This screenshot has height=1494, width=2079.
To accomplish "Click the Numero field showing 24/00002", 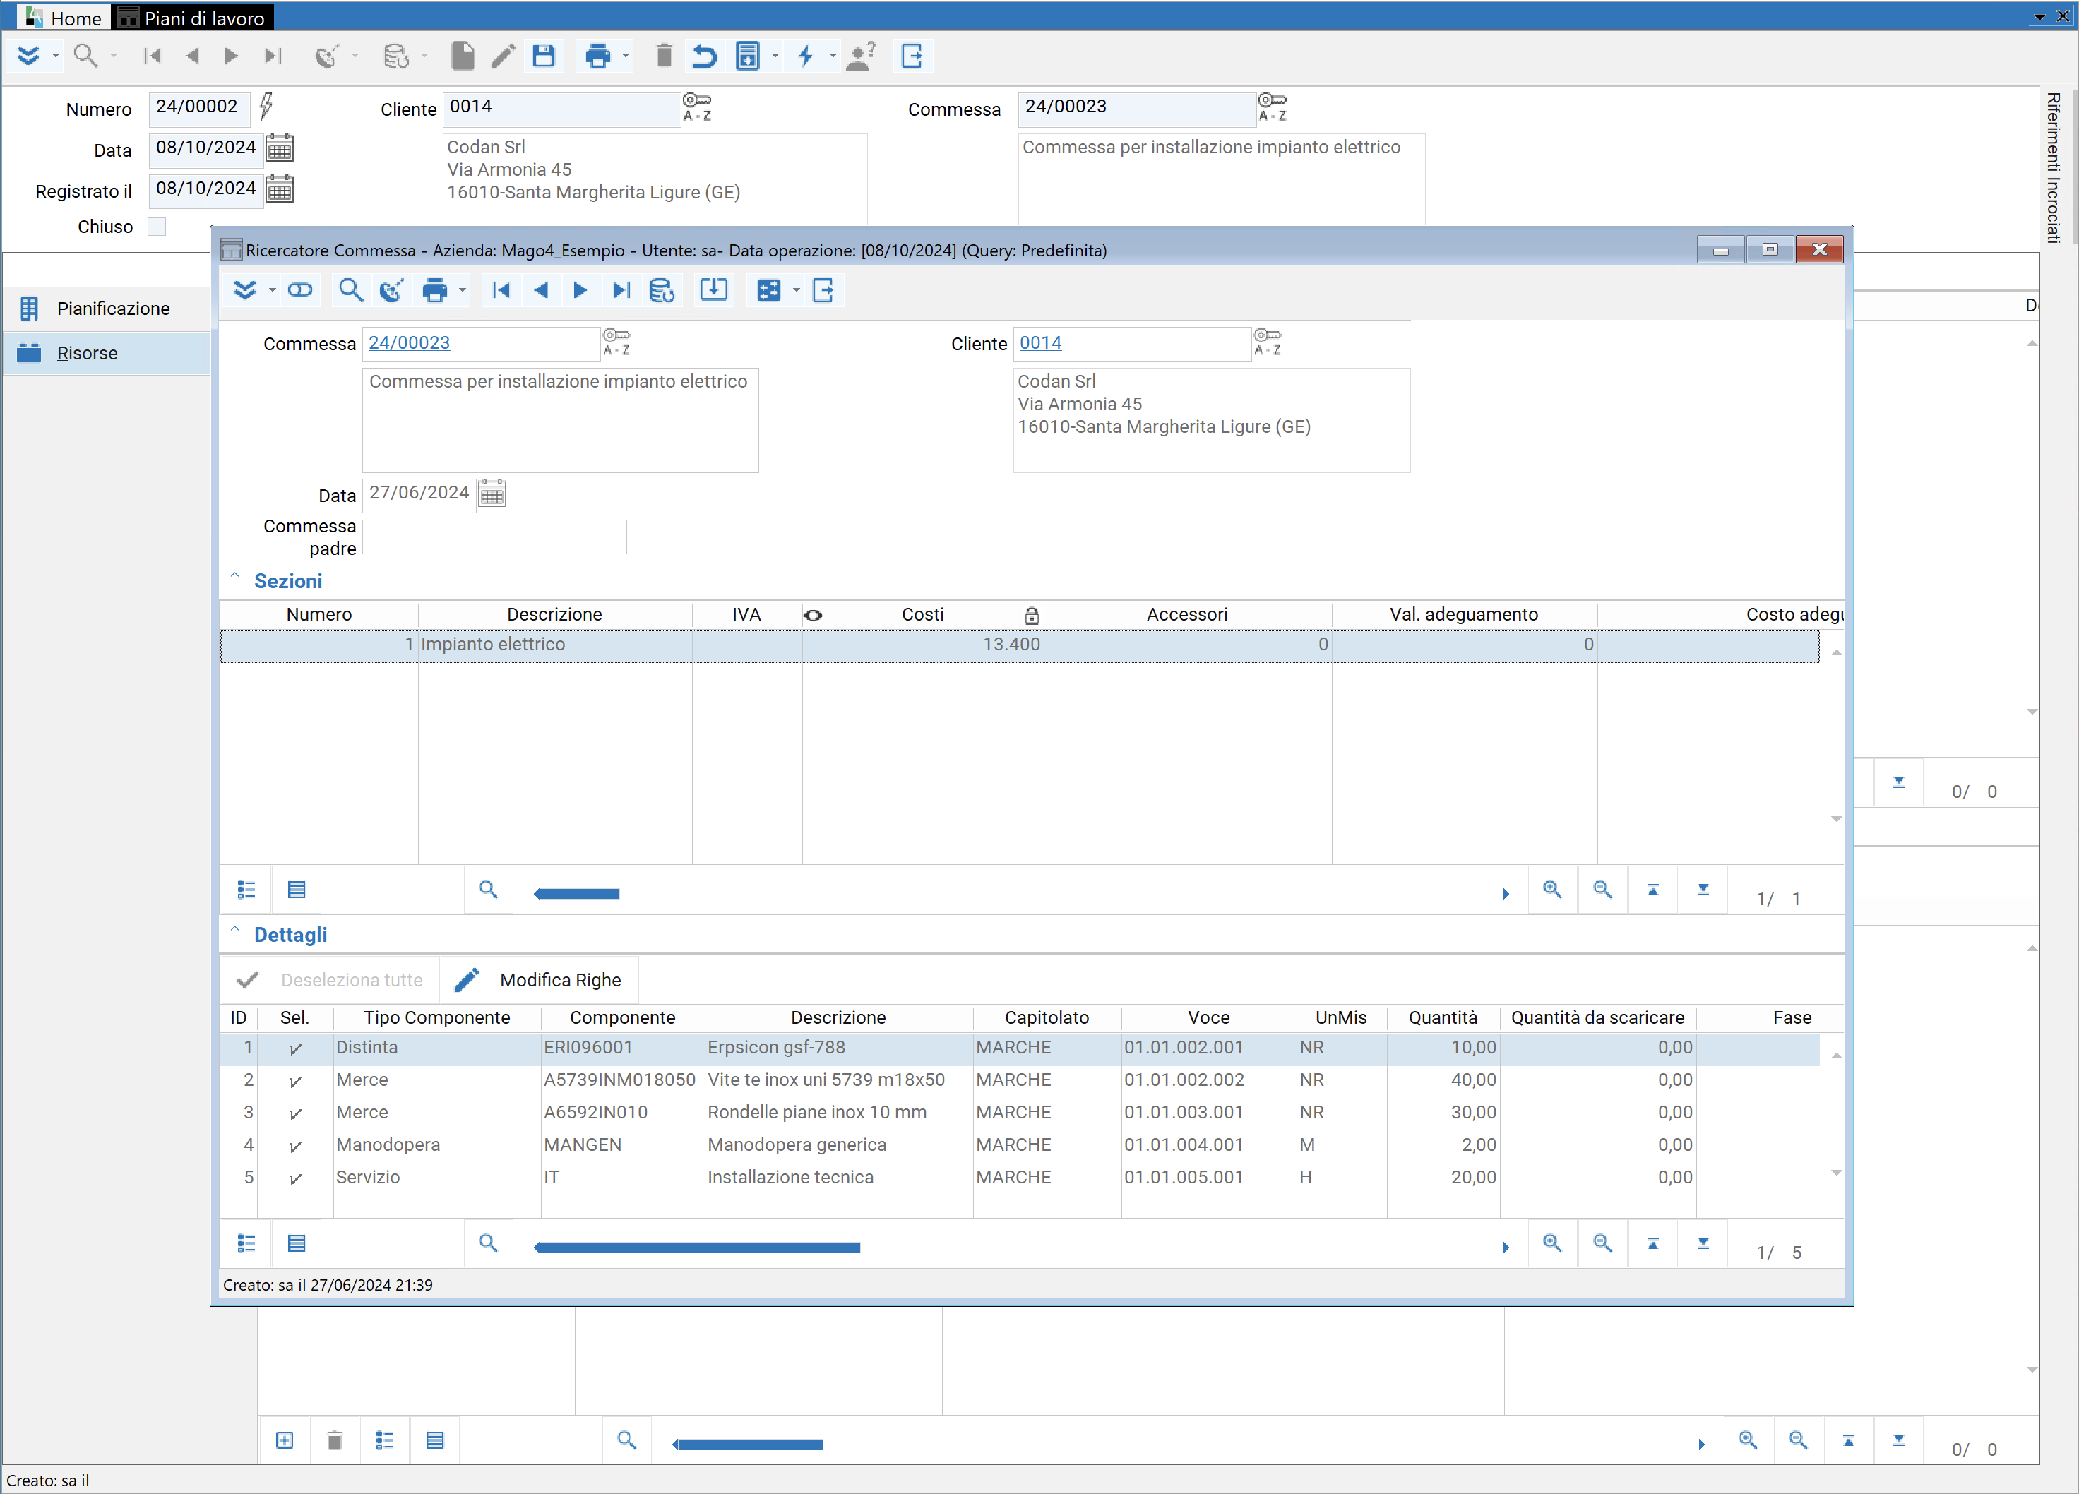I will (198, 107).
